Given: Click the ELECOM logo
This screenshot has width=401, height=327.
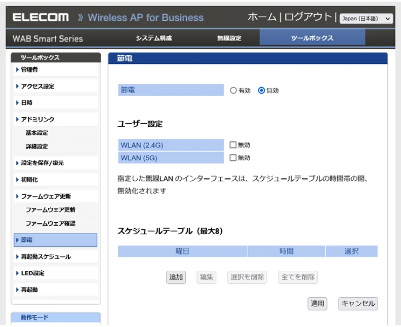Looking at the screenshot, I should click(x=41, y=17).
